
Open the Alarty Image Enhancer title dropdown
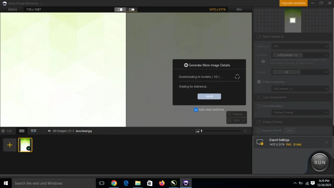42,3
